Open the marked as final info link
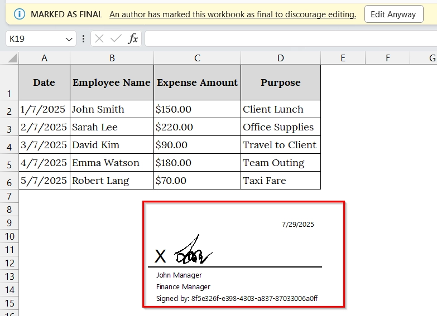The height and width of the screenshot is (316, 437). coord(233,14)
